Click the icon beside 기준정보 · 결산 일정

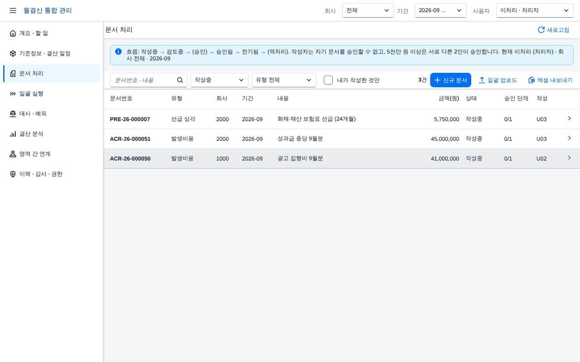13,53
